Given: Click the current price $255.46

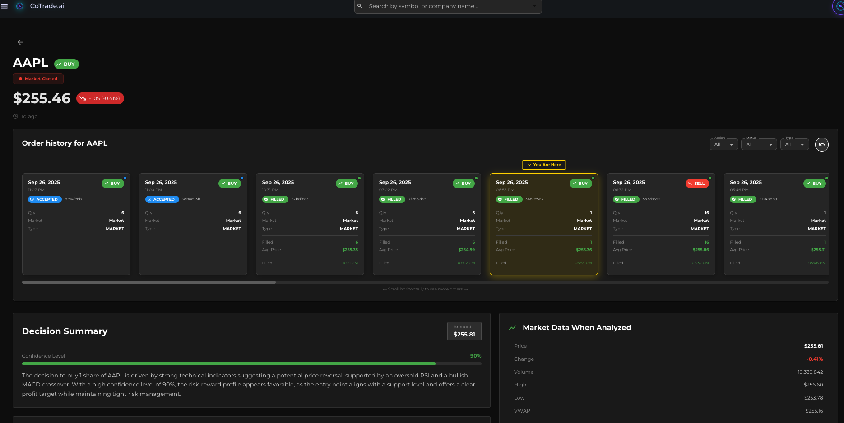Looking at the screenshot, I should 42,98.
